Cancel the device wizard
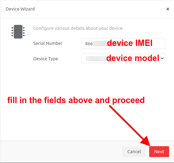 click(x=134, y=151)
